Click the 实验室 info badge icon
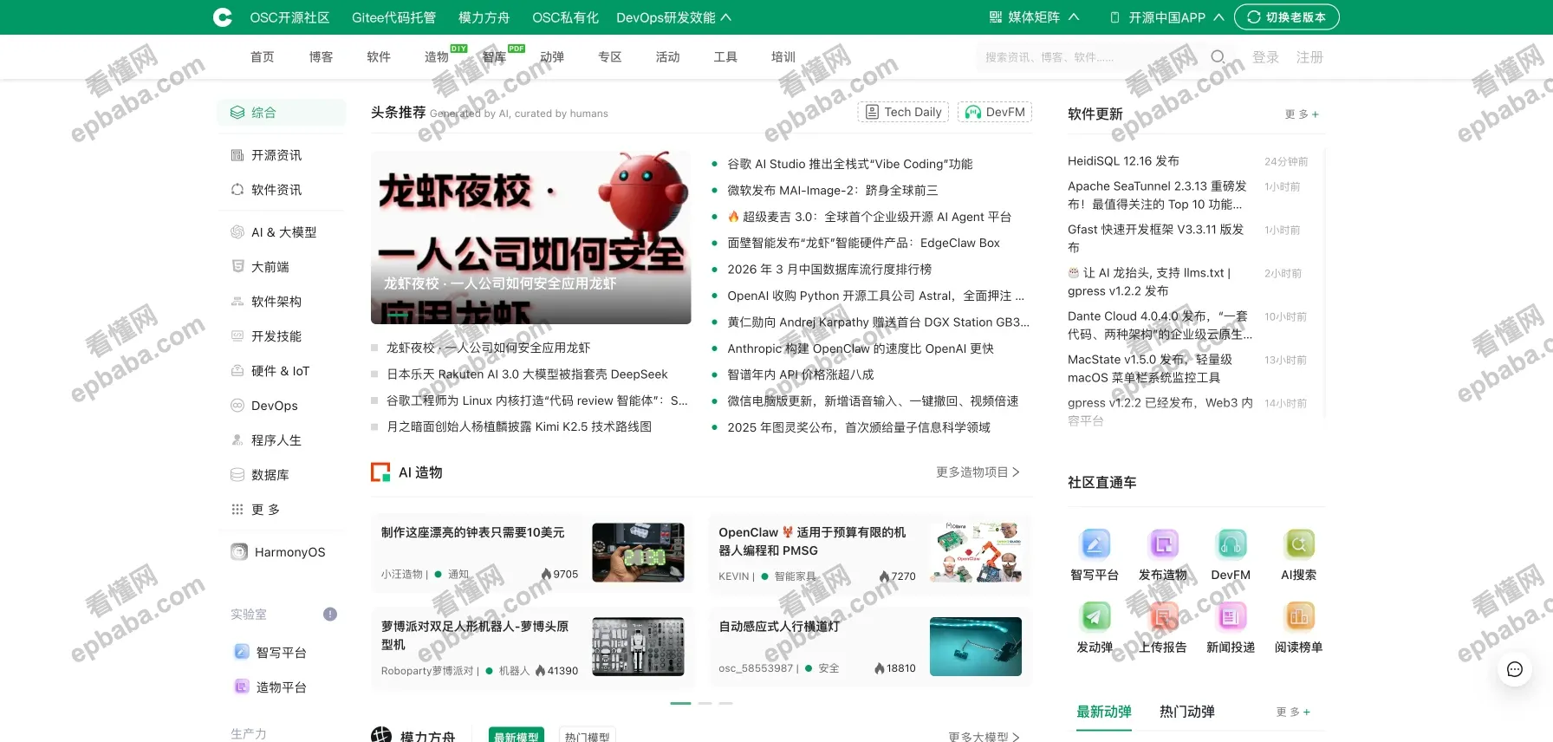Image resolution: width=1553 pixels, height=742 pixels. [x=330, y=615]
